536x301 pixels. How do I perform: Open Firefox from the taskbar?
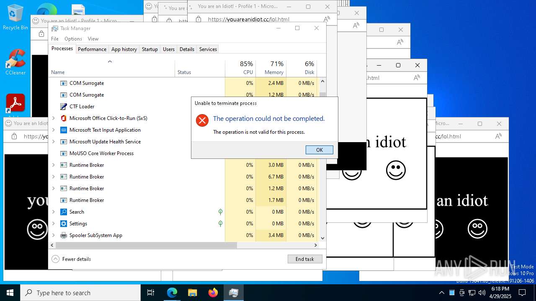click(x=213, y=293)
